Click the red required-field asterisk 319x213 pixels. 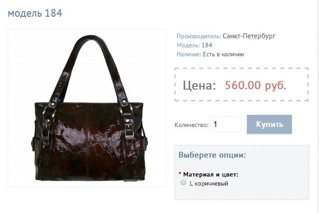[180, 173]
